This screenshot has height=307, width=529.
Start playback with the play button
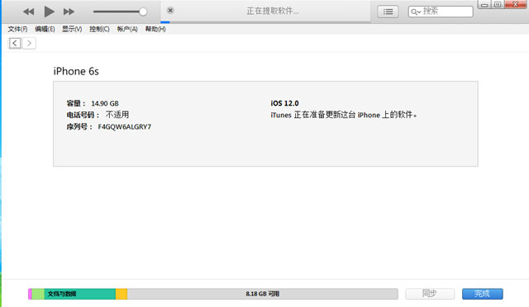(50, 12)
